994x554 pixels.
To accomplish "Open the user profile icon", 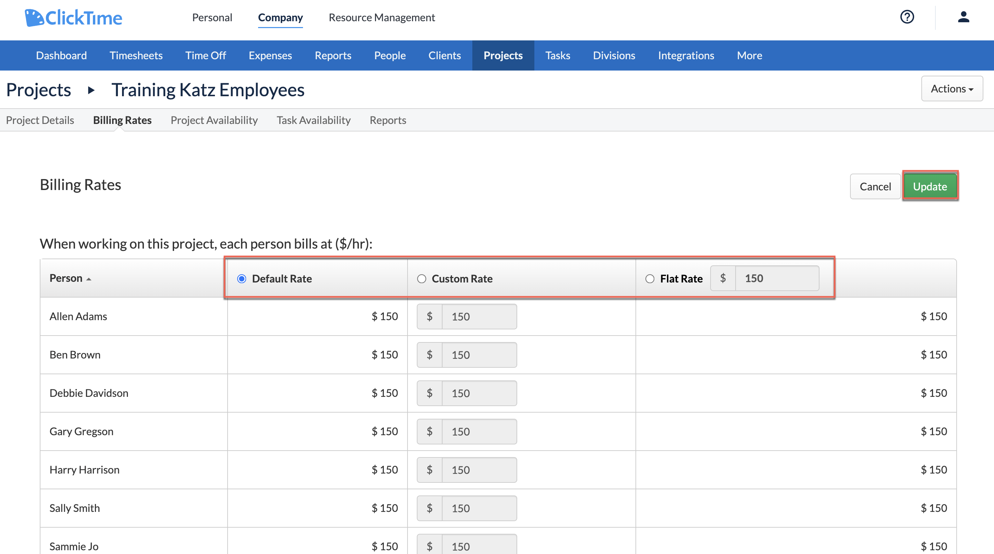I will [x=963, y=17].
